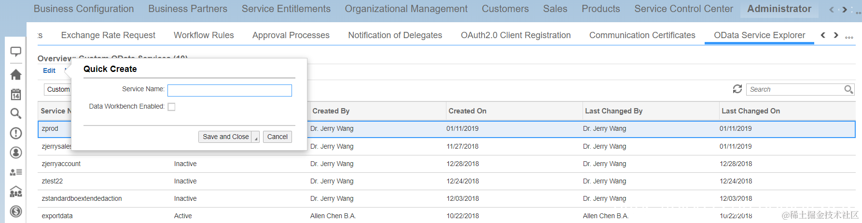Go to Home via sidebar house icon
Screen dimensions: 862x223
pos(16,74)
